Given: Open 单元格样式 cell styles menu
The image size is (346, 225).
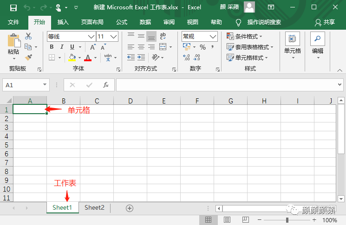Looking at the screenshot, I should 247,58.
